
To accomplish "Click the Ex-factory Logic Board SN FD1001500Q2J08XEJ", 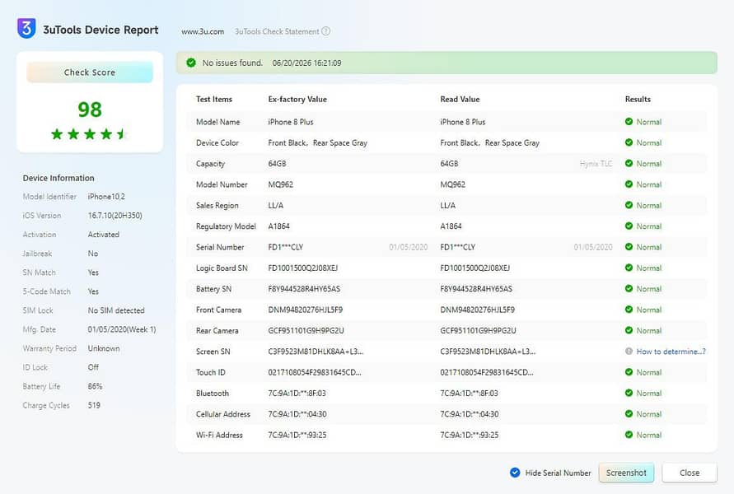I will click(x=303, y=268).
